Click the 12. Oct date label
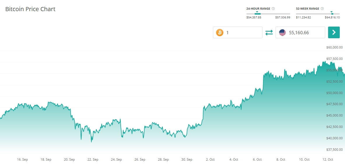This screenshot has width=345, height=165. click(x=328, y=159)
